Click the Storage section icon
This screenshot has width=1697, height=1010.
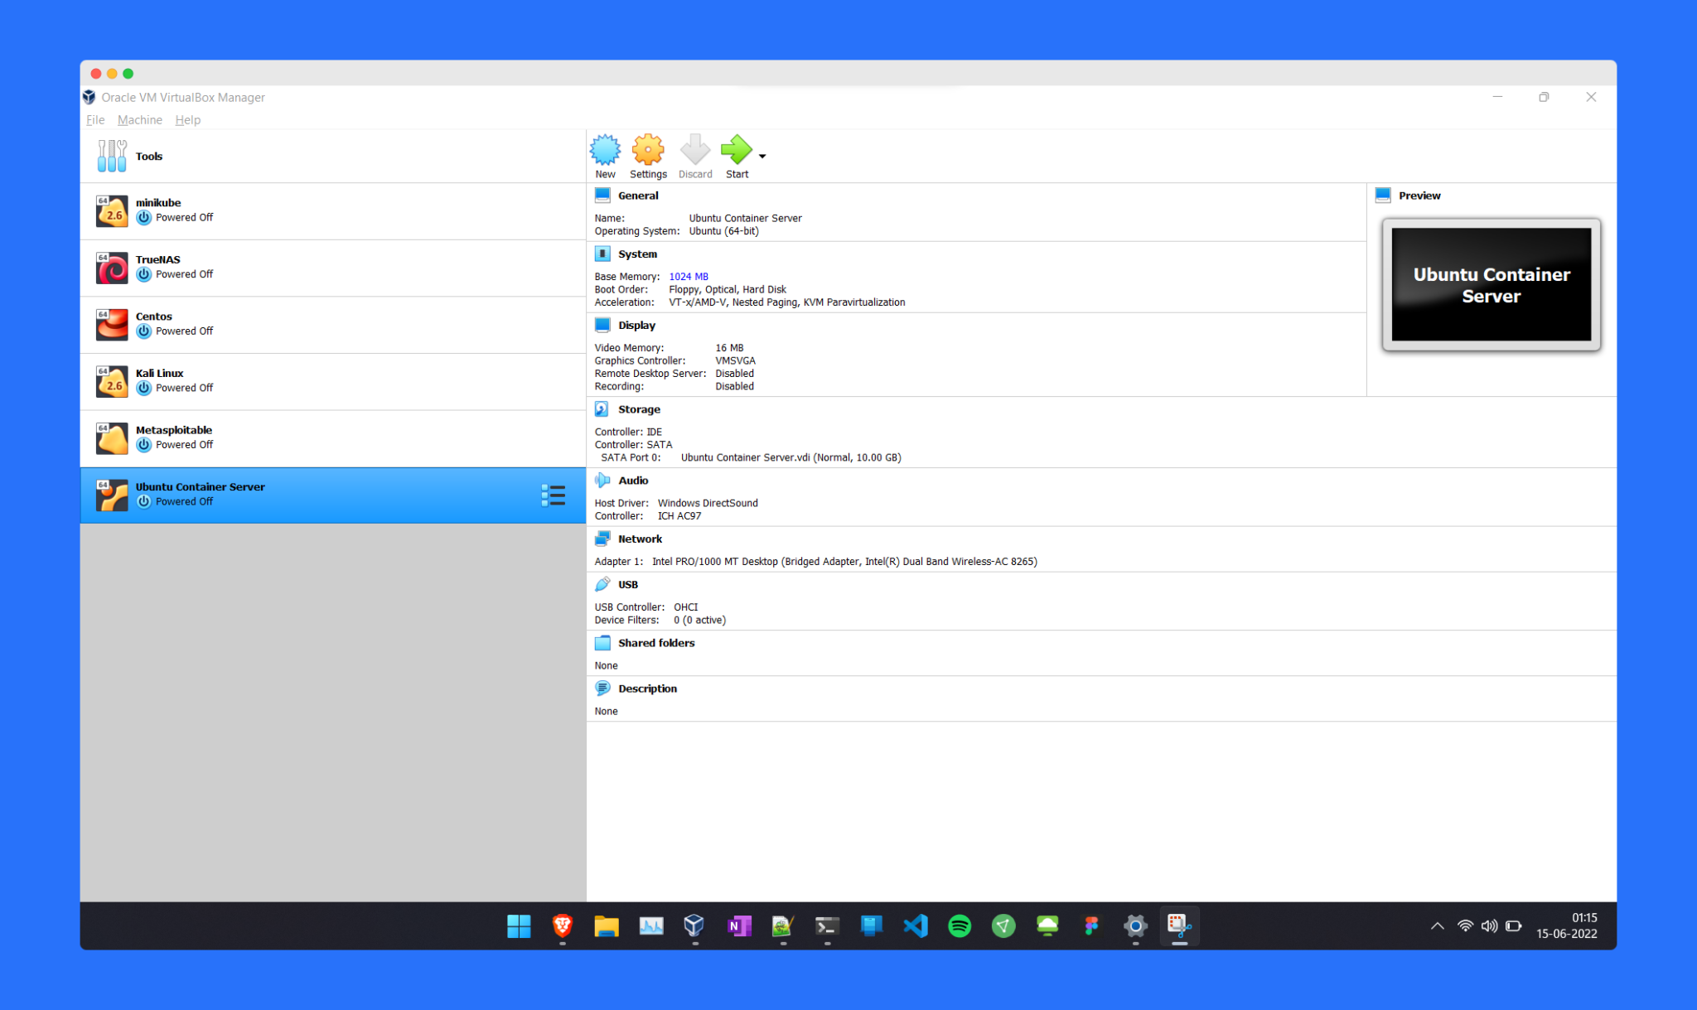[602, 408]
